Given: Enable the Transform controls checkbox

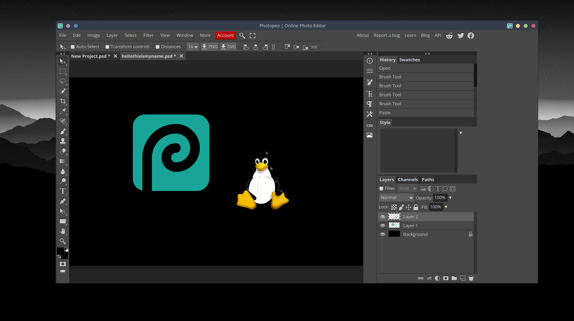Looking at the screenshot, I should pos(107,47).
